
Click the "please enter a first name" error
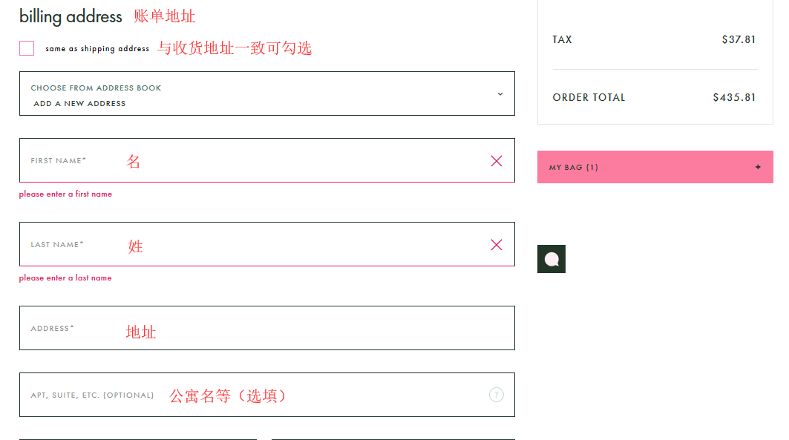click(65, 194)
